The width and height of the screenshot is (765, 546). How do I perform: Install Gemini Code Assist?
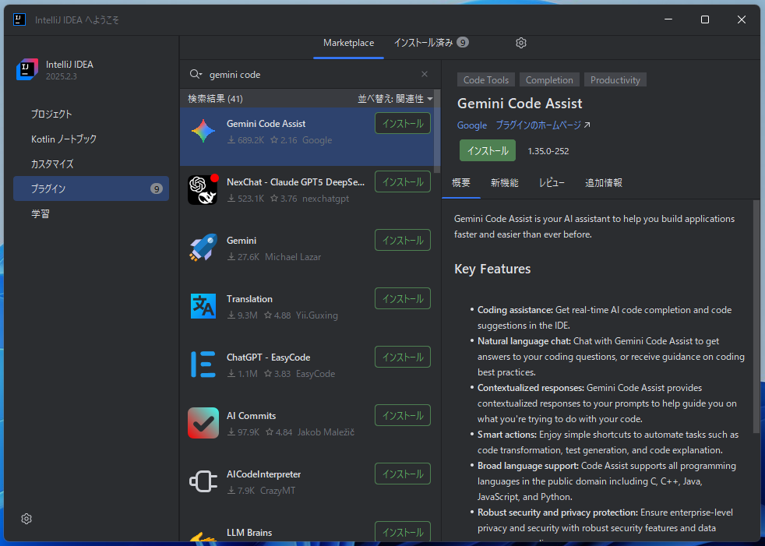(x=487, y=150)
